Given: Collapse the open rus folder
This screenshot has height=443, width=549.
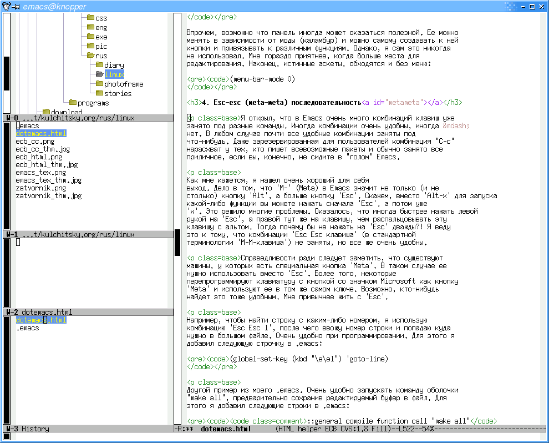Looking at the screenshot, I should 90,56.
